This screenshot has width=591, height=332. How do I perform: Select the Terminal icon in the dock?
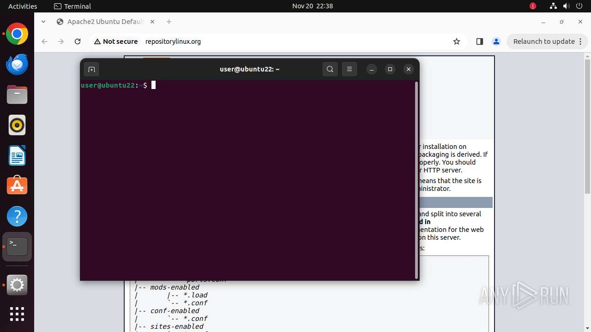pos(17,247)
